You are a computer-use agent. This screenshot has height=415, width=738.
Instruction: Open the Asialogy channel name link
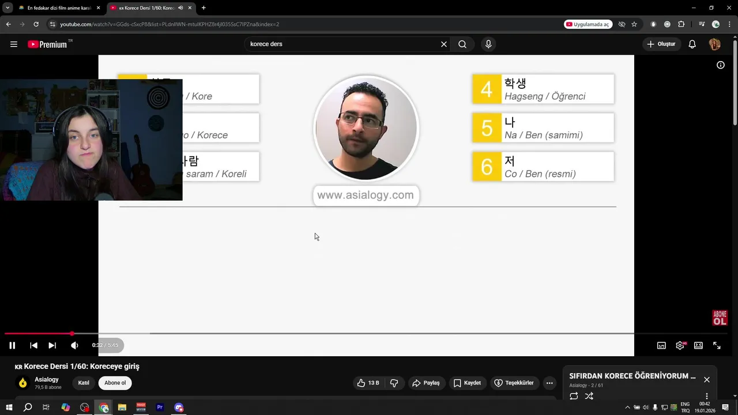[x=47, y=380]
